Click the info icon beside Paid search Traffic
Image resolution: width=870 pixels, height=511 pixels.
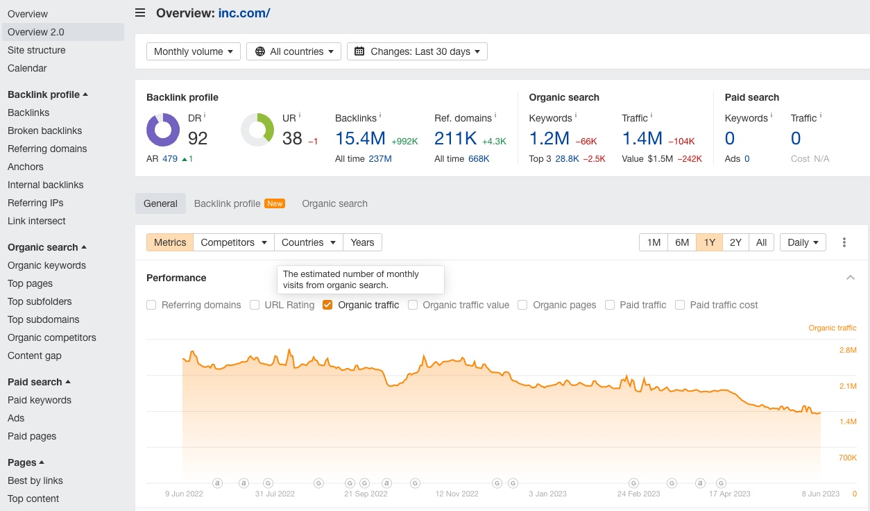click(821, 116)
